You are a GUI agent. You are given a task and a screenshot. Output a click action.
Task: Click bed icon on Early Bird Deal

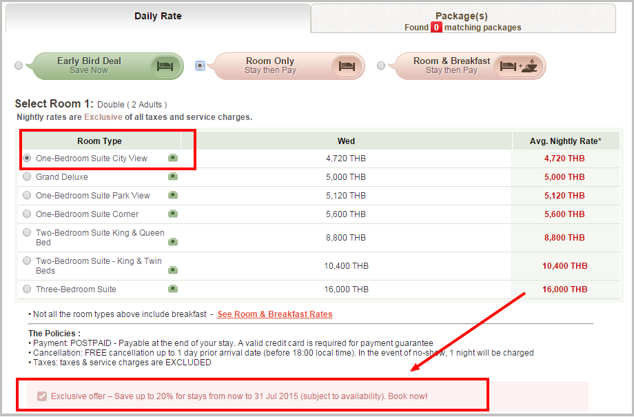pos(165,66)
